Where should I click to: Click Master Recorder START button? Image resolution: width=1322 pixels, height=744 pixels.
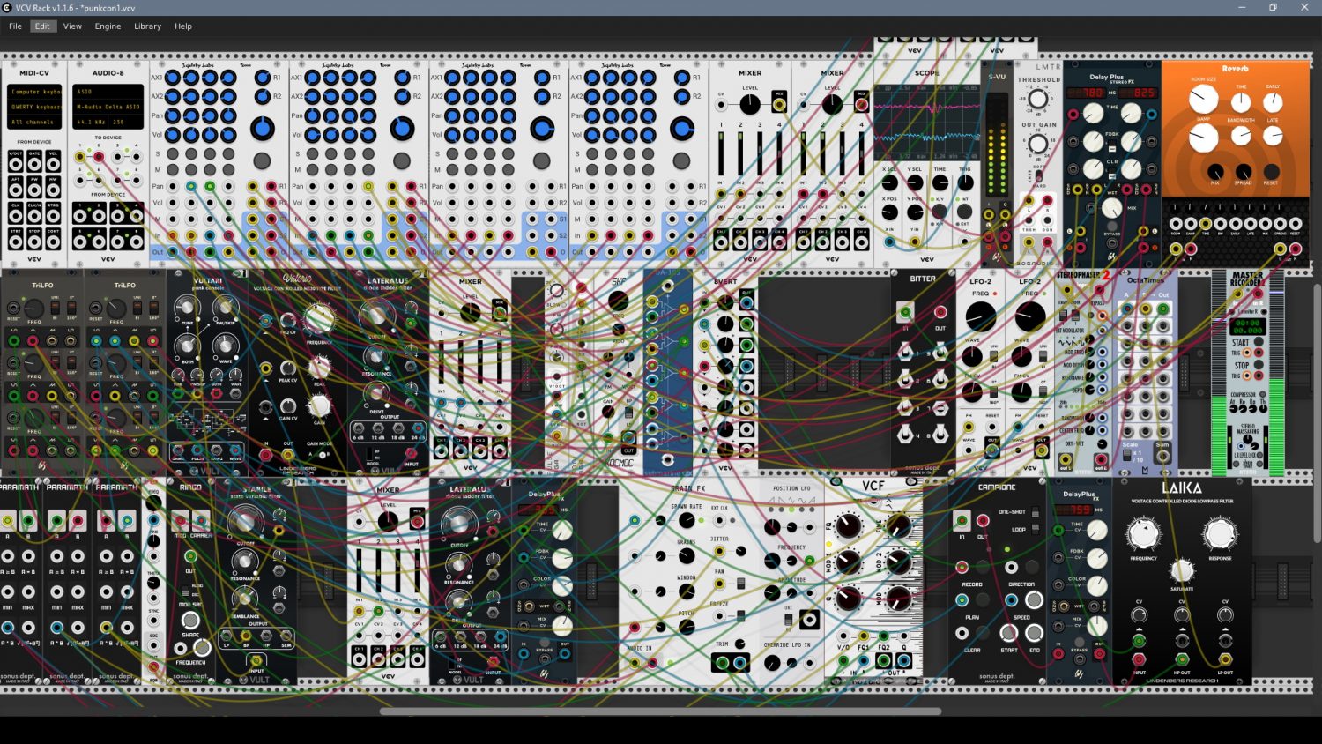pyautogui.click(x=1259, y=342)
